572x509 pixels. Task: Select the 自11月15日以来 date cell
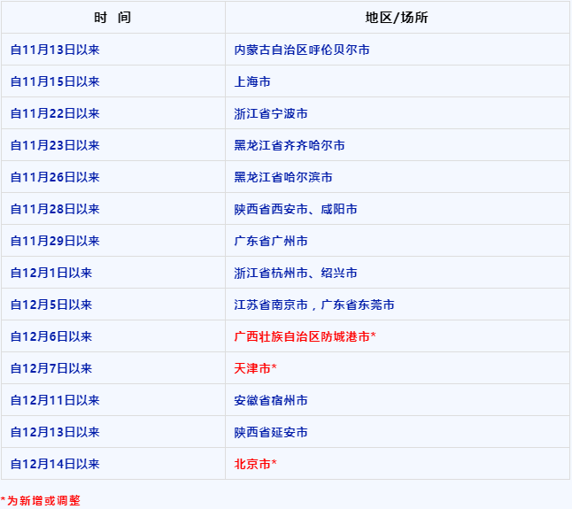112,81
